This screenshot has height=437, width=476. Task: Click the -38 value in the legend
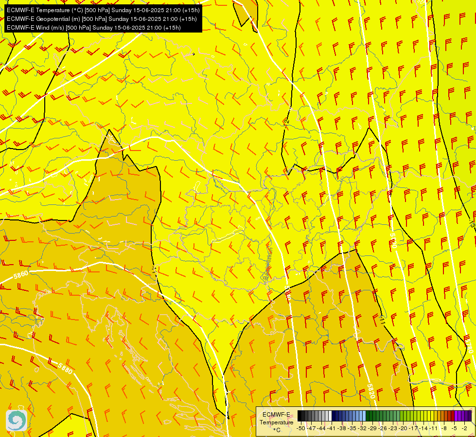[x=341, y=428]
